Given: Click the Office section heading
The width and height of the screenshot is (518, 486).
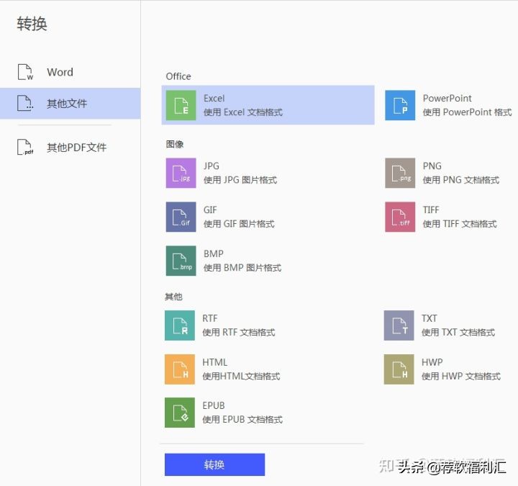Looking at the screenshot, I should coord(178,76).
